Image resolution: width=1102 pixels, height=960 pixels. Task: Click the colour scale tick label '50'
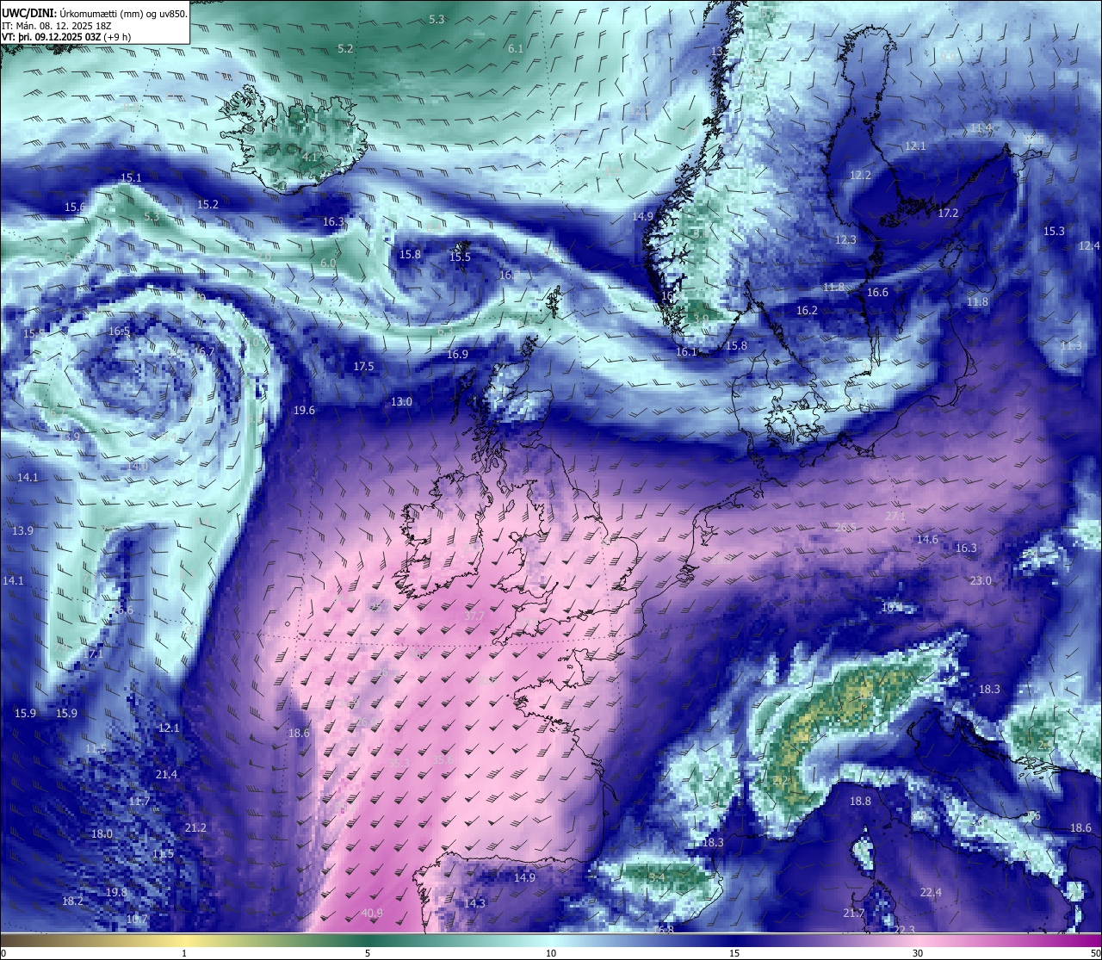pyautogui.click(x=1095, y=953)
